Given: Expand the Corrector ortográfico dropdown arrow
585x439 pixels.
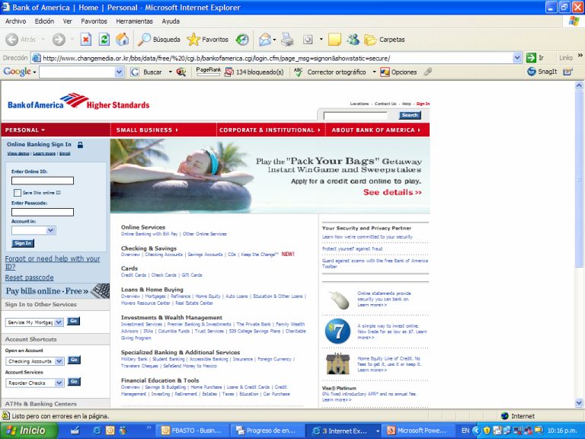Looking at the screenshot, I should tap(374, 72).
